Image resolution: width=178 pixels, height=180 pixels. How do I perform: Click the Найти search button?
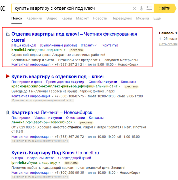(x=165, y=8)
